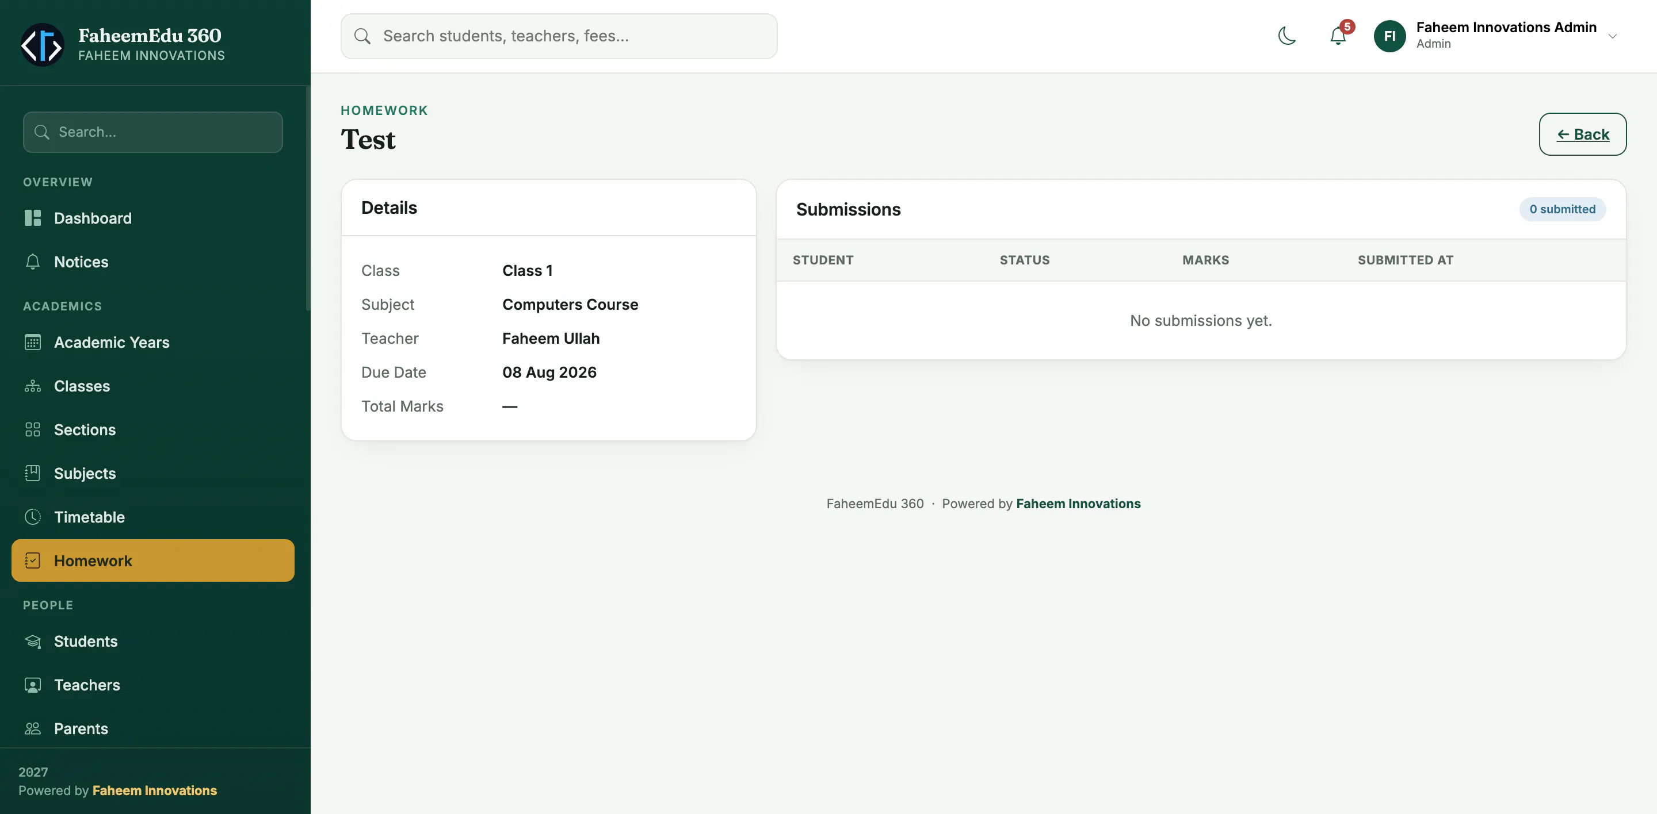The image size is (1657, 814).
Task: Open Faheem Innovations link in page footer
Action: point(1078,504)
